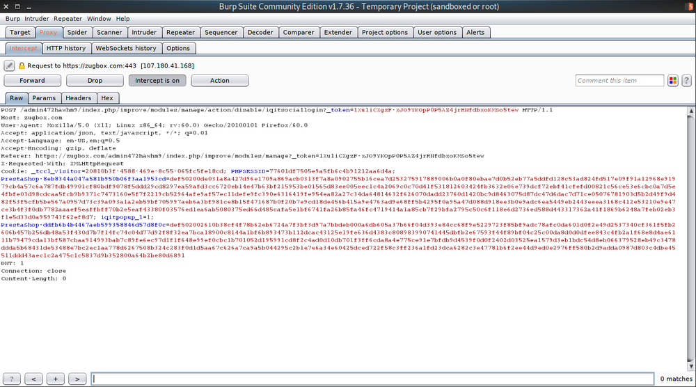This screenshot has width=696, height=387.
Task: Switch to the Spider tab
Action: [77, 33]
